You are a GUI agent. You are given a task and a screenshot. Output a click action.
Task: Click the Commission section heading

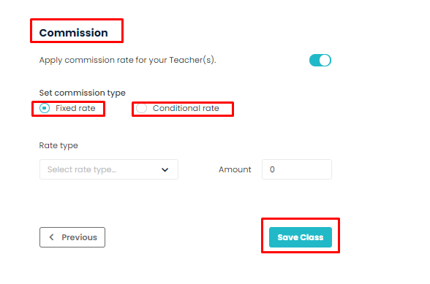click(x=73, y=33)
